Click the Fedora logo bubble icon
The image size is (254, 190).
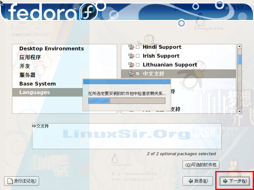(x=89, y=12)
